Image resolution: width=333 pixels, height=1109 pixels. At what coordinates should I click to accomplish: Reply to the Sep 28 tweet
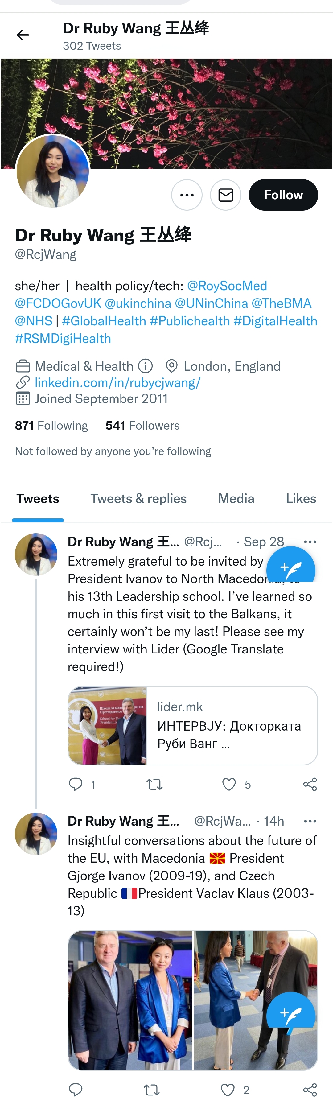(x=76, y=784)
